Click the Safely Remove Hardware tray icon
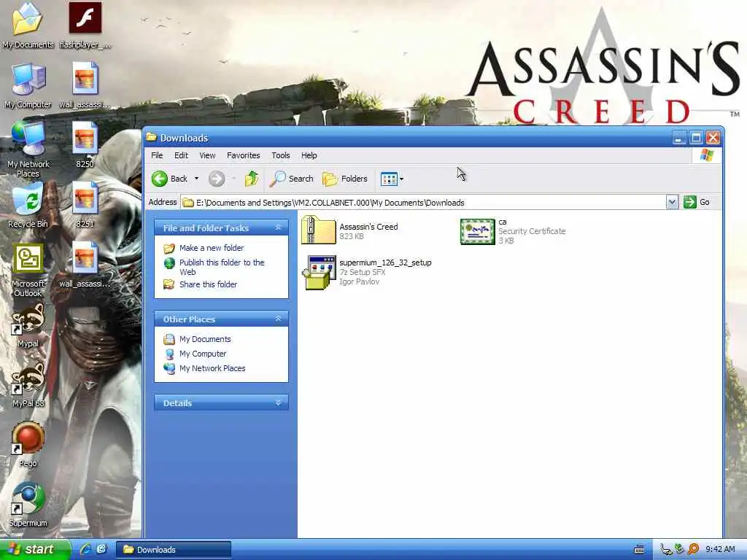Image resolution: width=747 pixels, height=560 pixels. (679, 549)
